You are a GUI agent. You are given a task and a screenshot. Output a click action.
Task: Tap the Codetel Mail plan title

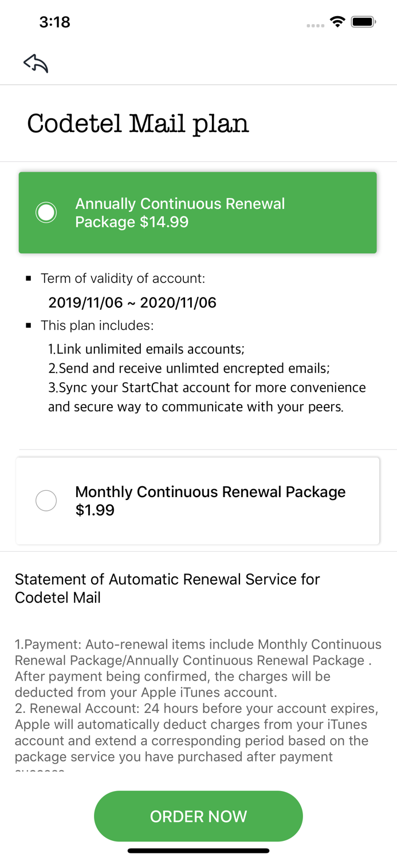tap(137, 123)
